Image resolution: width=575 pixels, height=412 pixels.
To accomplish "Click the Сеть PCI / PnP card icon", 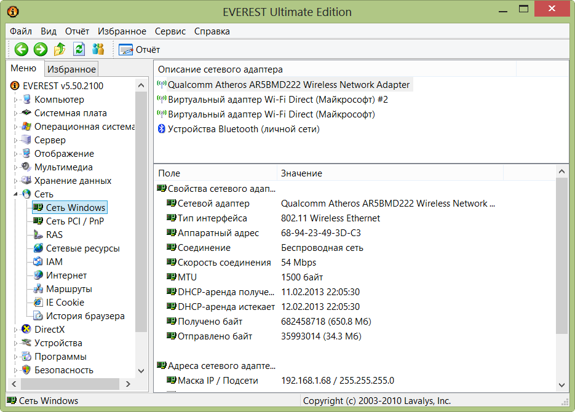I will [x=38, y=221].
